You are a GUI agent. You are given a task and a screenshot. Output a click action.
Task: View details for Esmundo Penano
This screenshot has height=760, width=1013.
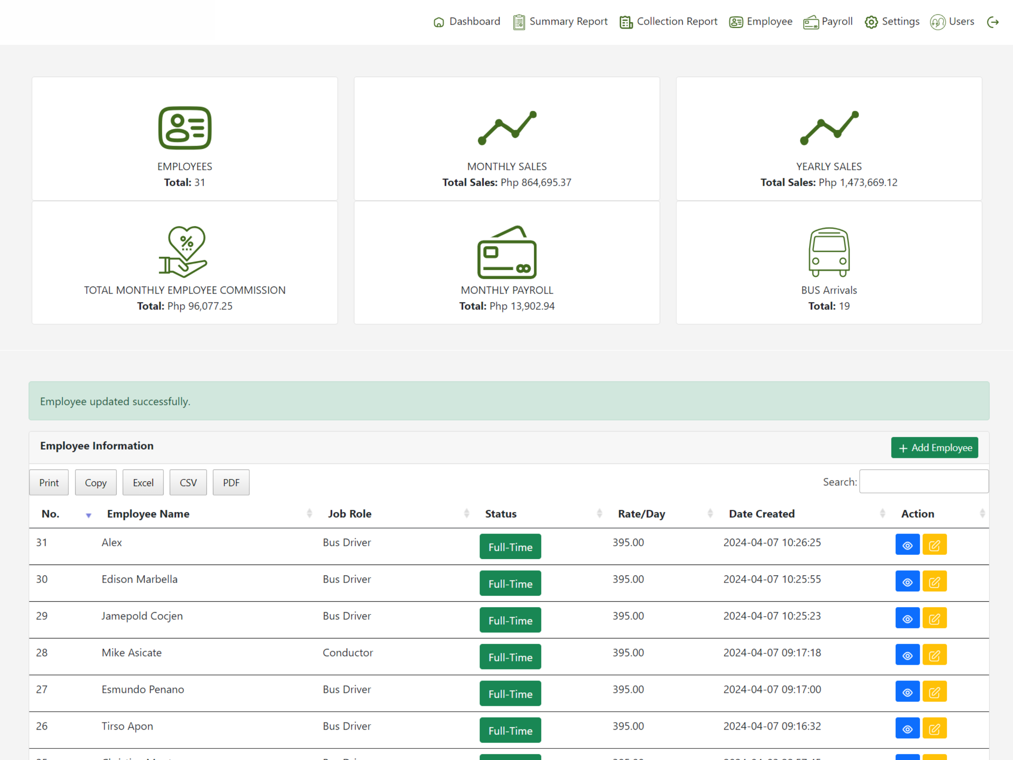click(x=907, y=691)
